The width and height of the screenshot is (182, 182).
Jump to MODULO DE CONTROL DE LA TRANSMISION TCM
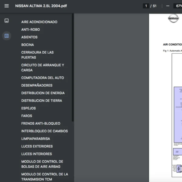[45, 177]
